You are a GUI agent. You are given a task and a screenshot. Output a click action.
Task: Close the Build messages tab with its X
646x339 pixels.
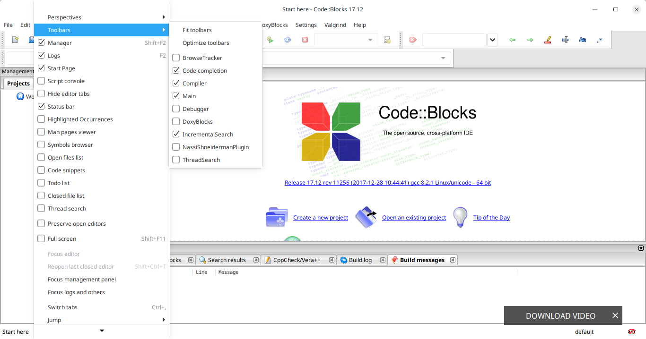tap(453, 260)
